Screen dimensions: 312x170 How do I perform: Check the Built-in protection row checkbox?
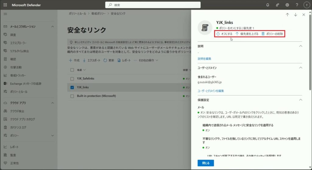point(72,96)
